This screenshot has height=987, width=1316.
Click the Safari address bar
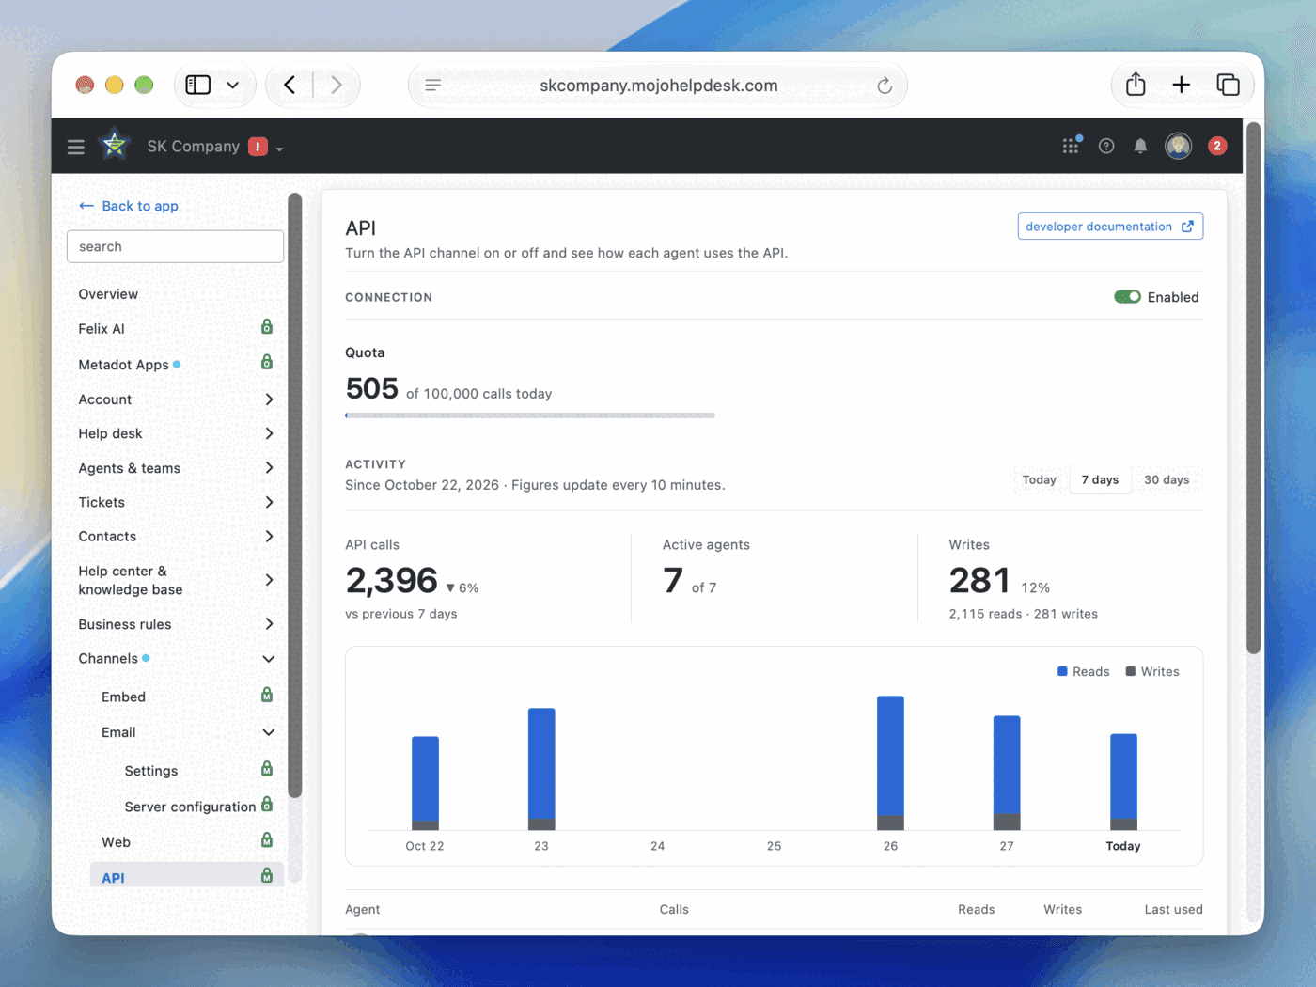(x=658, y=86)
